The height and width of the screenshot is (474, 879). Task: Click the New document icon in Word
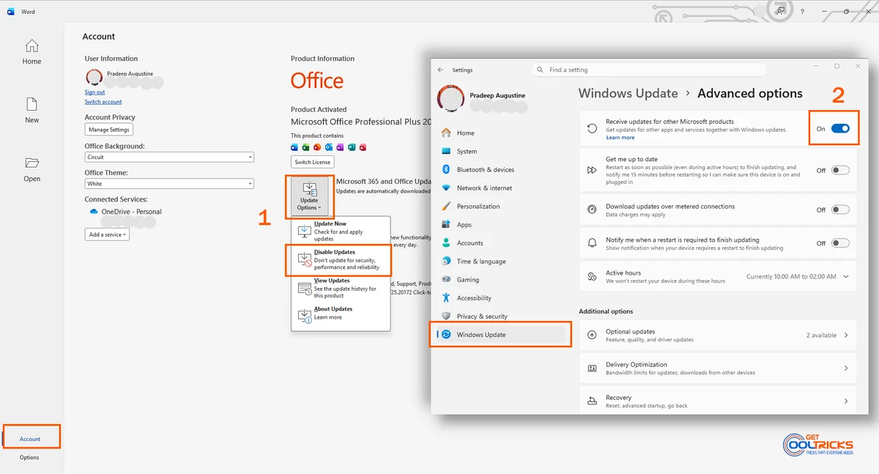(x=31, y=104)
